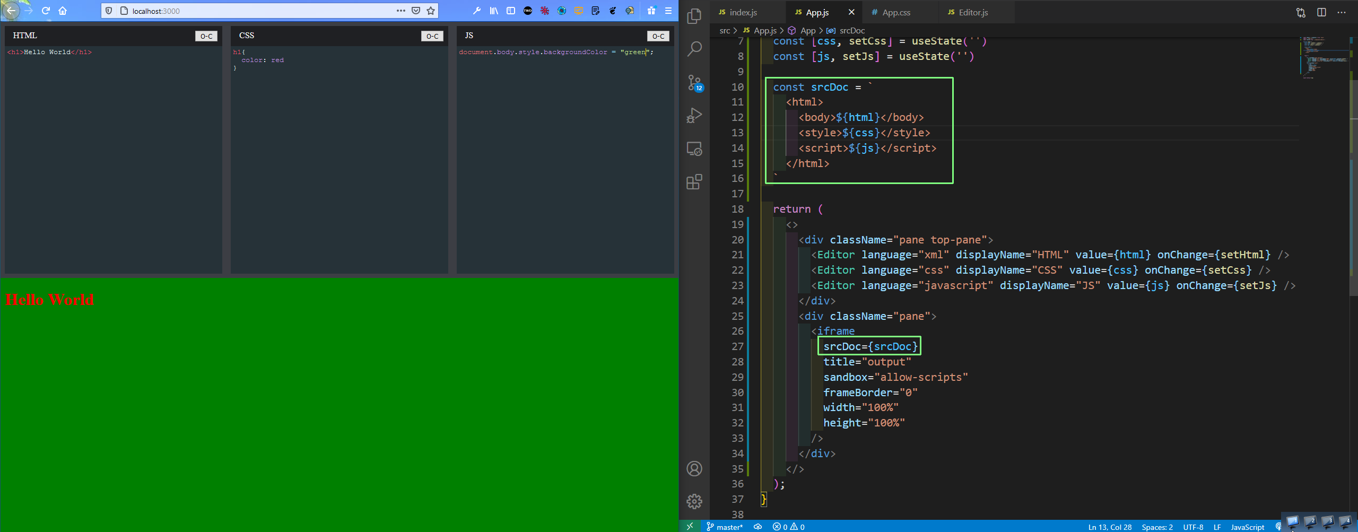Open the What's New gift icon
1358x532 pixels.
point(651,11)
